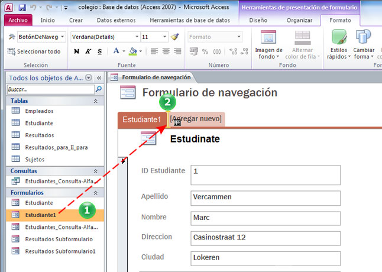Select Resultados Subformulario1 form
Image resolution: width=382 pixels, height=272 pixels.
tap(55, 251)
